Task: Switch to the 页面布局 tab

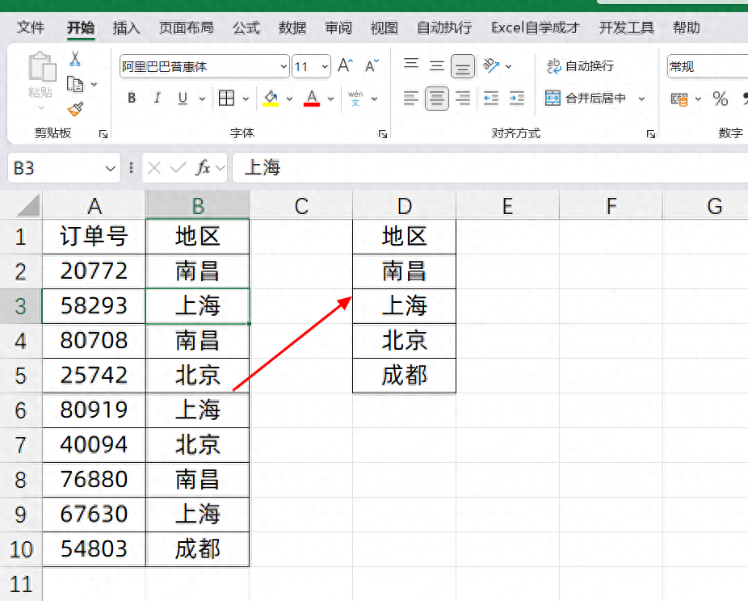Action: tap(186, 27)
